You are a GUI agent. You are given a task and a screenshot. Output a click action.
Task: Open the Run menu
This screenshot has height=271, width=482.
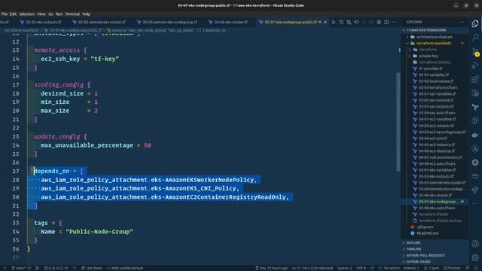point(59,14)
